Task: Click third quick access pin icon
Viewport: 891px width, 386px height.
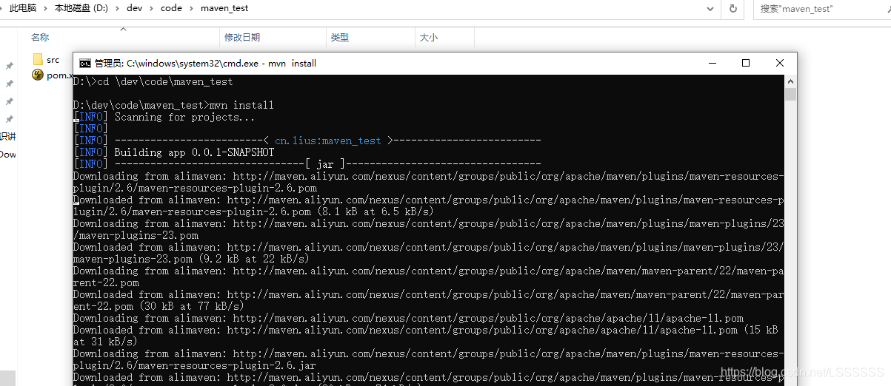Action: 10,101
